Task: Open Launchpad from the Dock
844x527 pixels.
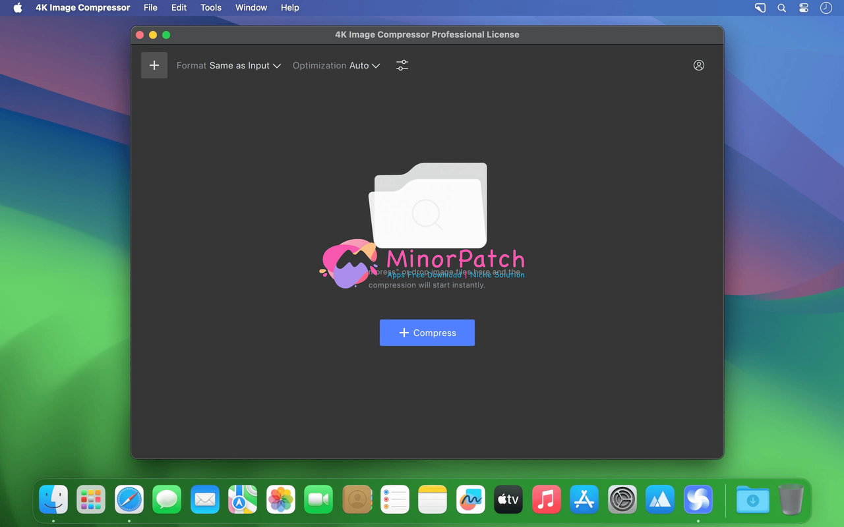Action: (x=91, y=500)
